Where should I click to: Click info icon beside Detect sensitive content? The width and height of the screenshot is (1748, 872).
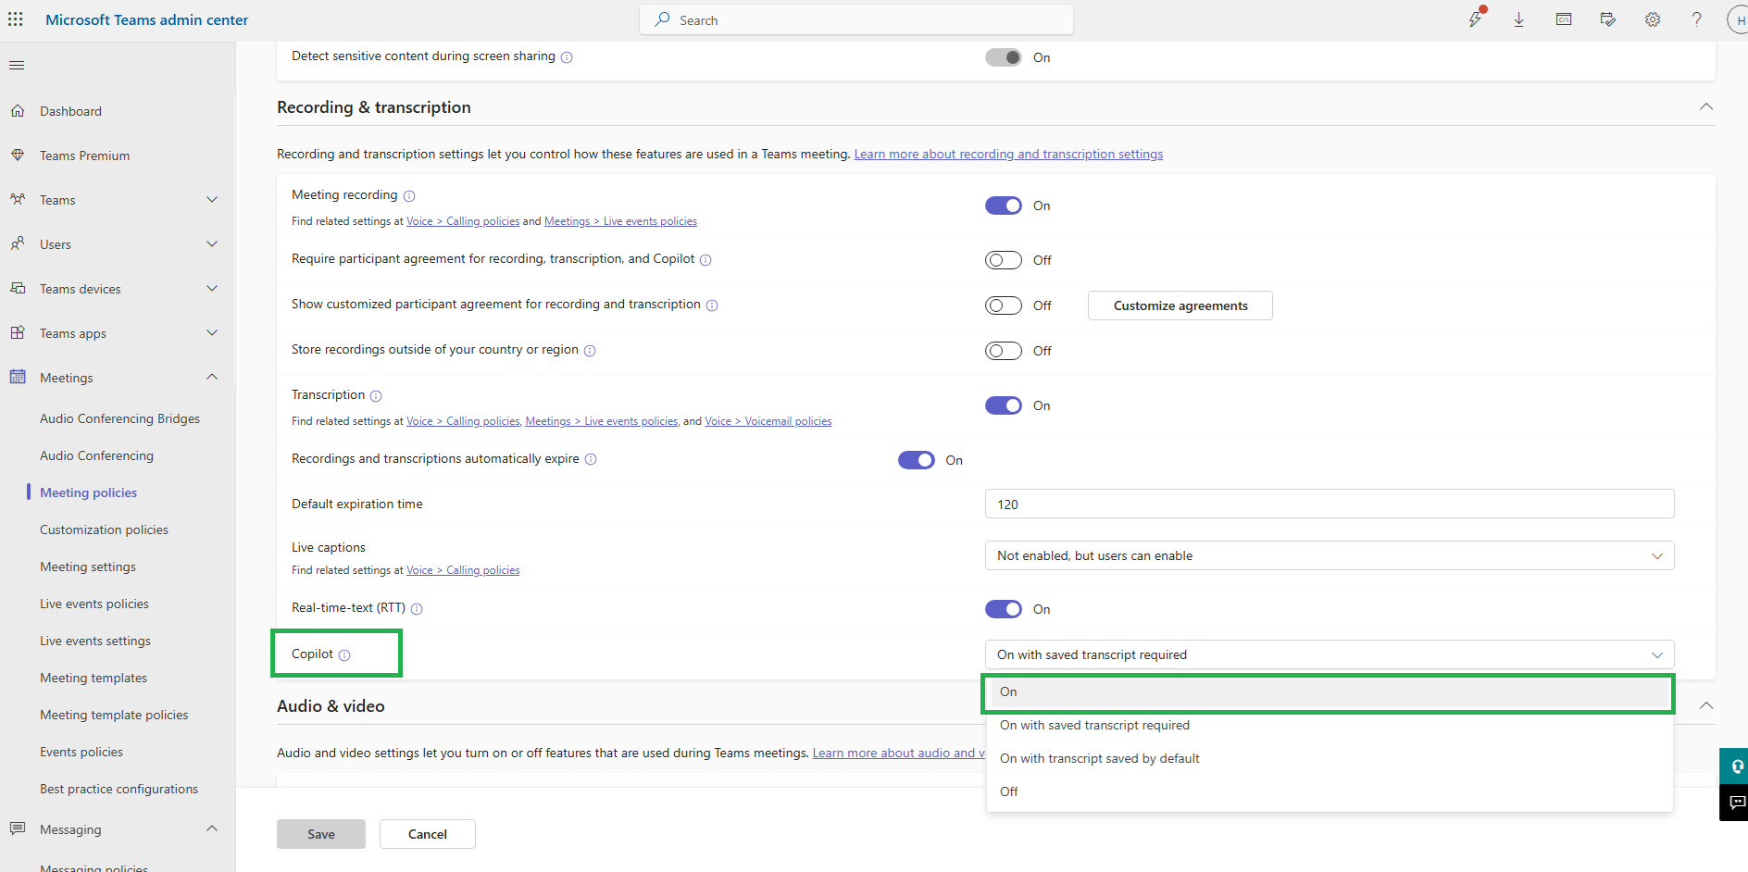pos(567,57)
